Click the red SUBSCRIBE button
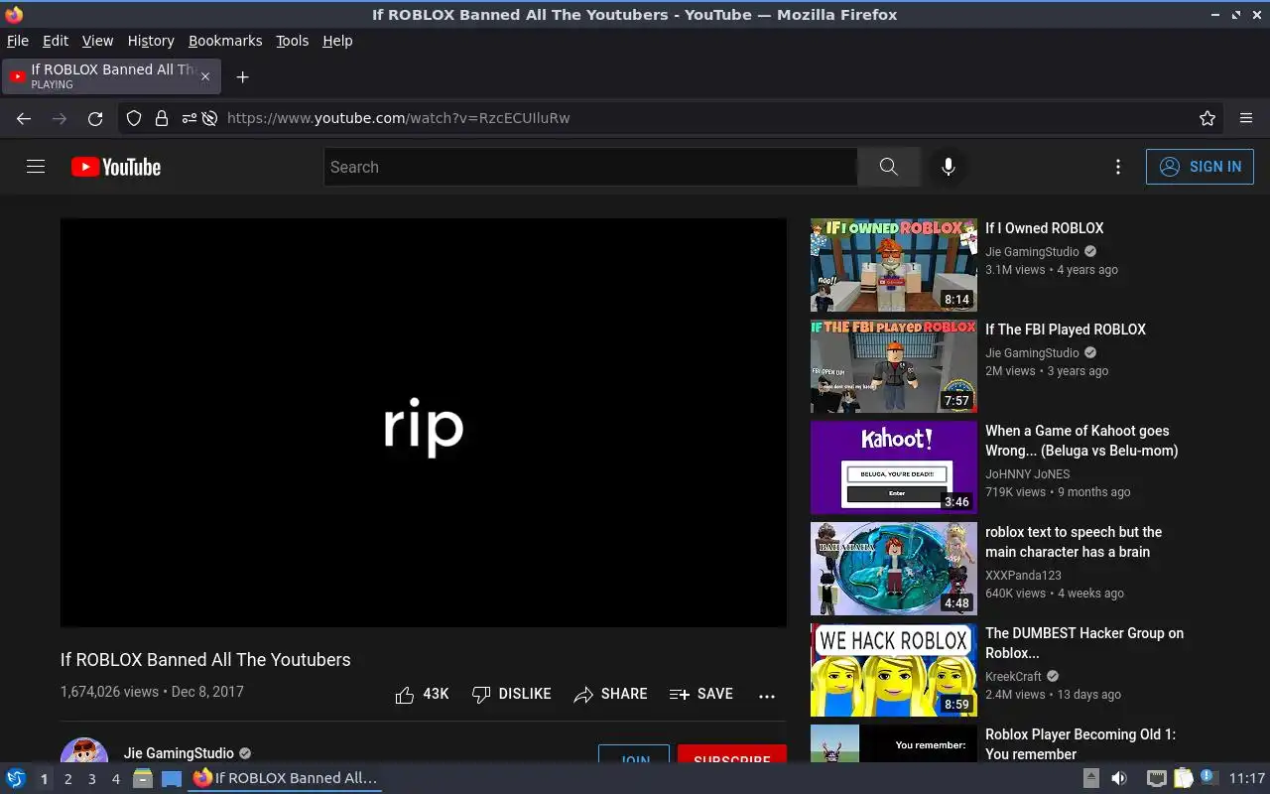Viewport: 1270px width, 794px height. (732, 755)
